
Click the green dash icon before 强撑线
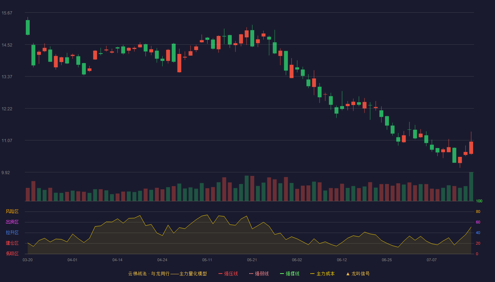(282, 274)
